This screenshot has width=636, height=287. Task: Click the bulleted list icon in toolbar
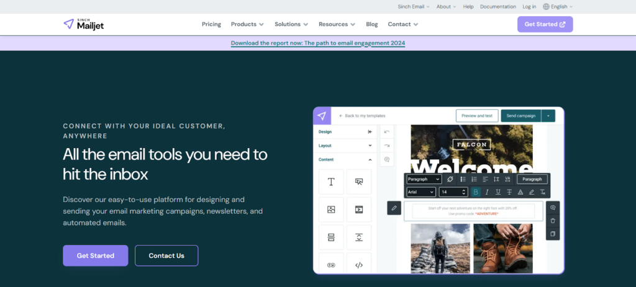[463, 179]
